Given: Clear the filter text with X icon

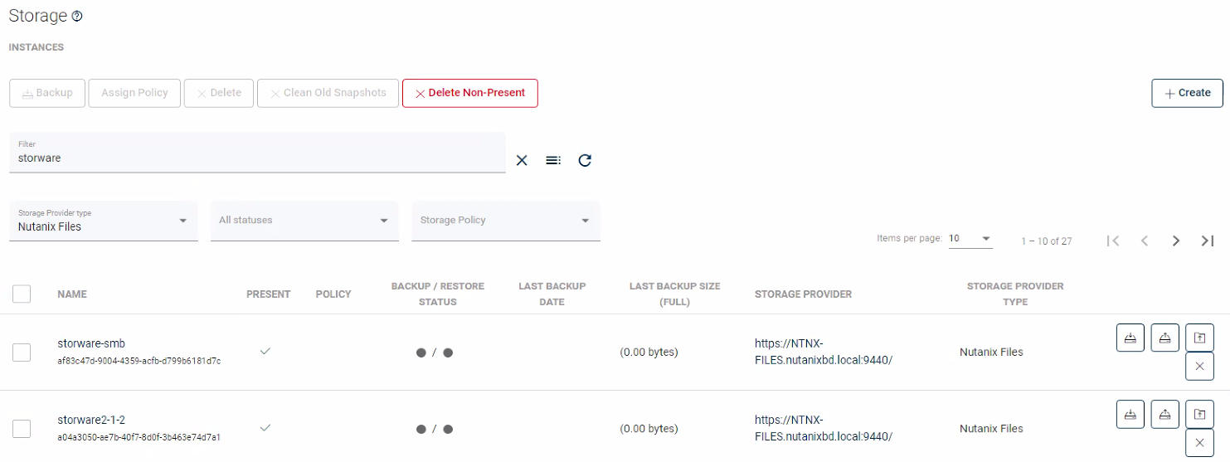Looking at the screenshot, I should pos(522,160).
